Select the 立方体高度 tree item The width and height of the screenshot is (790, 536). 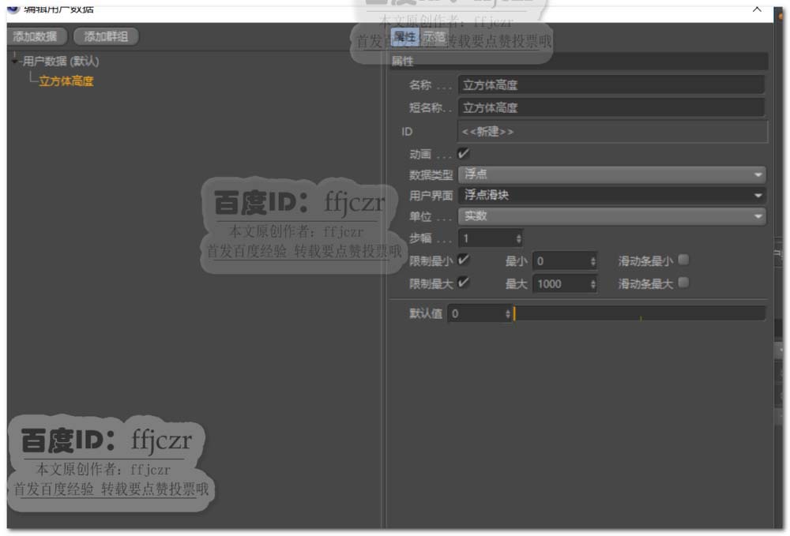[66, 81]
